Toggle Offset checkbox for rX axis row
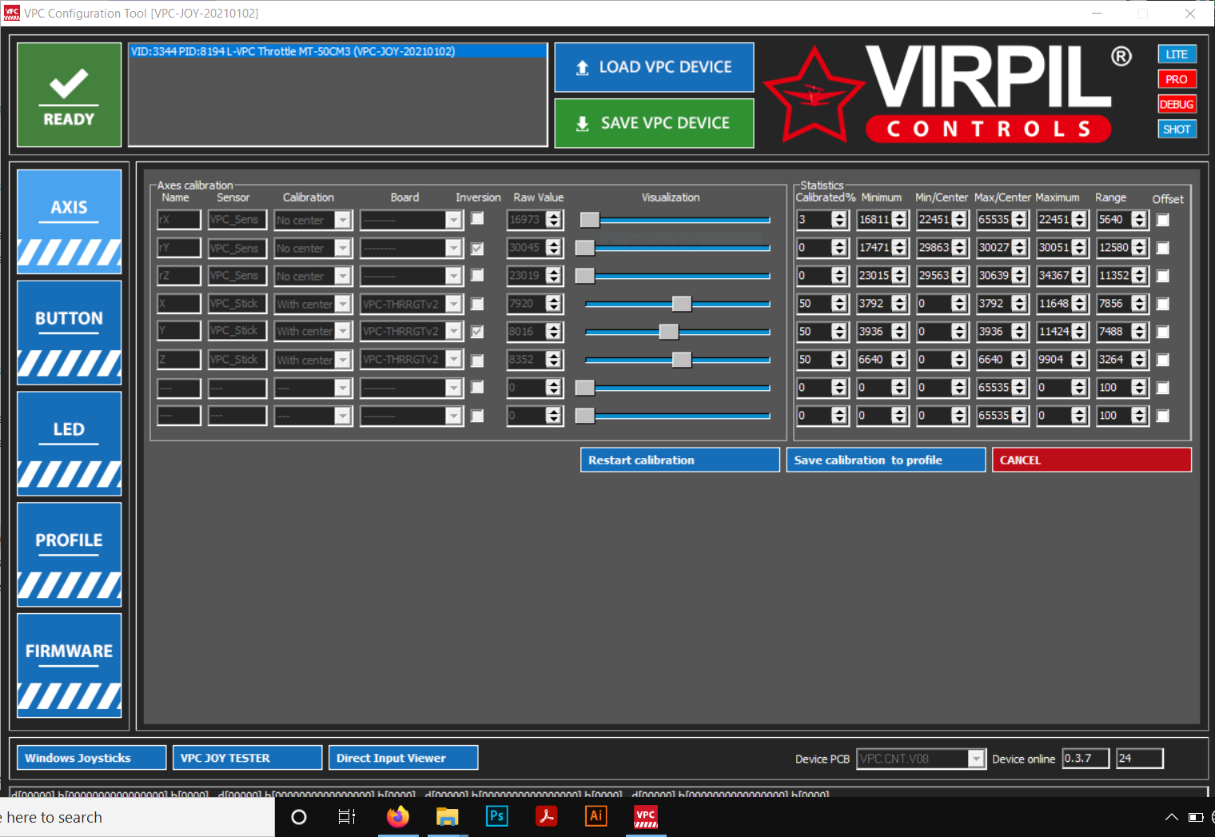This screenshot has height=837, width=1215. tap(1163, 219)
